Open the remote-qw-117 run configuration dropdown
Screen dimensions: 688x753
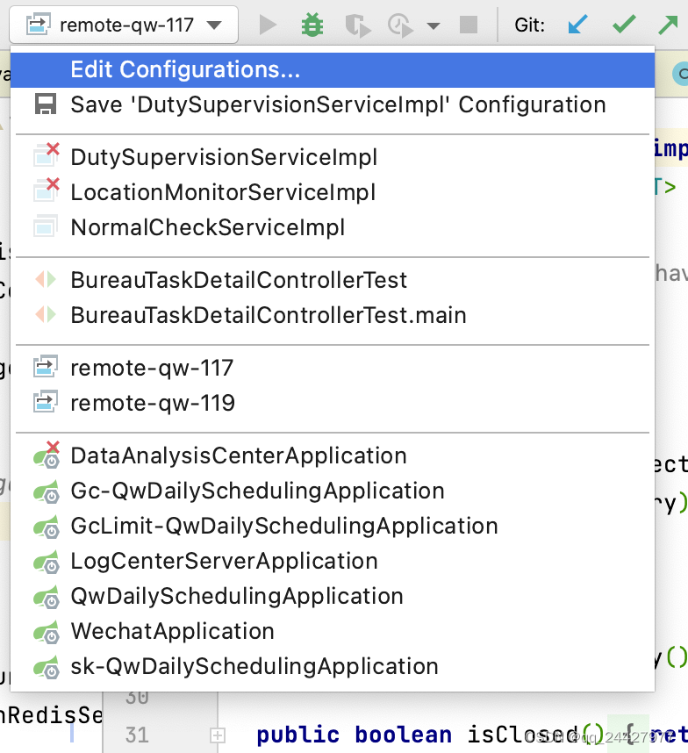[x=124, y=25]
